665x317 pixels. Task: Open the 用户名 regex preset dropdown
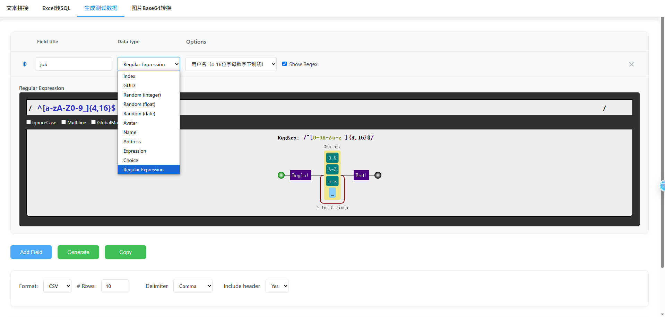pos(231,64)
